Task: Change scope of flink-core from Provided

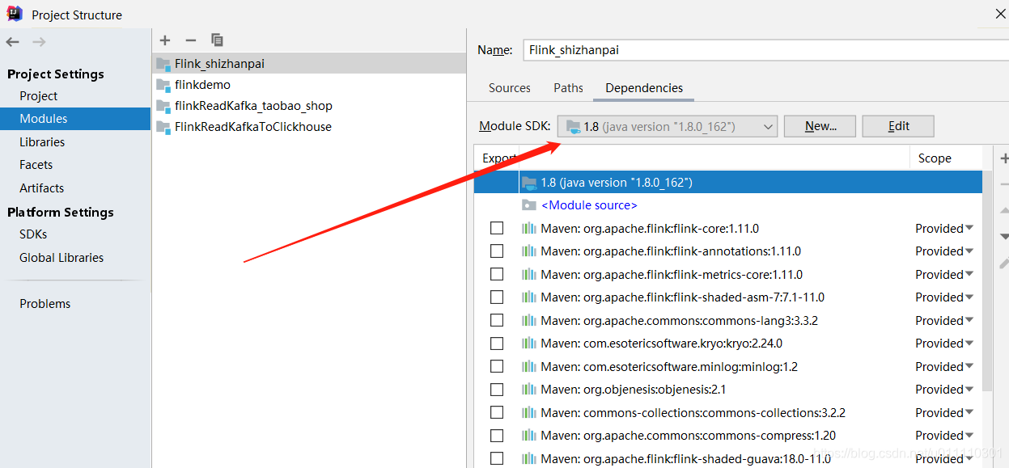Action: click(944, 228)
